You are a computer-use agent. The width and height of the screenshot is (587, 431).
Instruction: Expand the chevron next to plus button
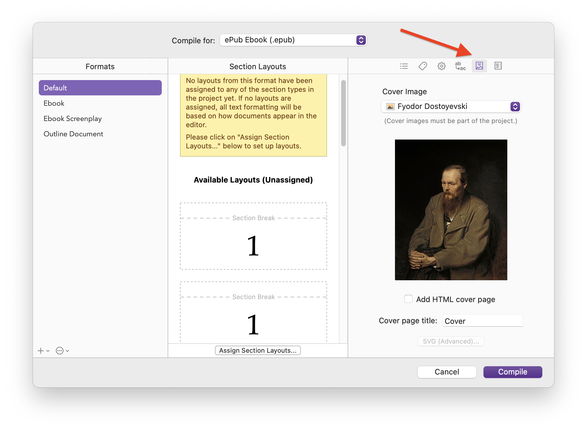tap(48, 351)
